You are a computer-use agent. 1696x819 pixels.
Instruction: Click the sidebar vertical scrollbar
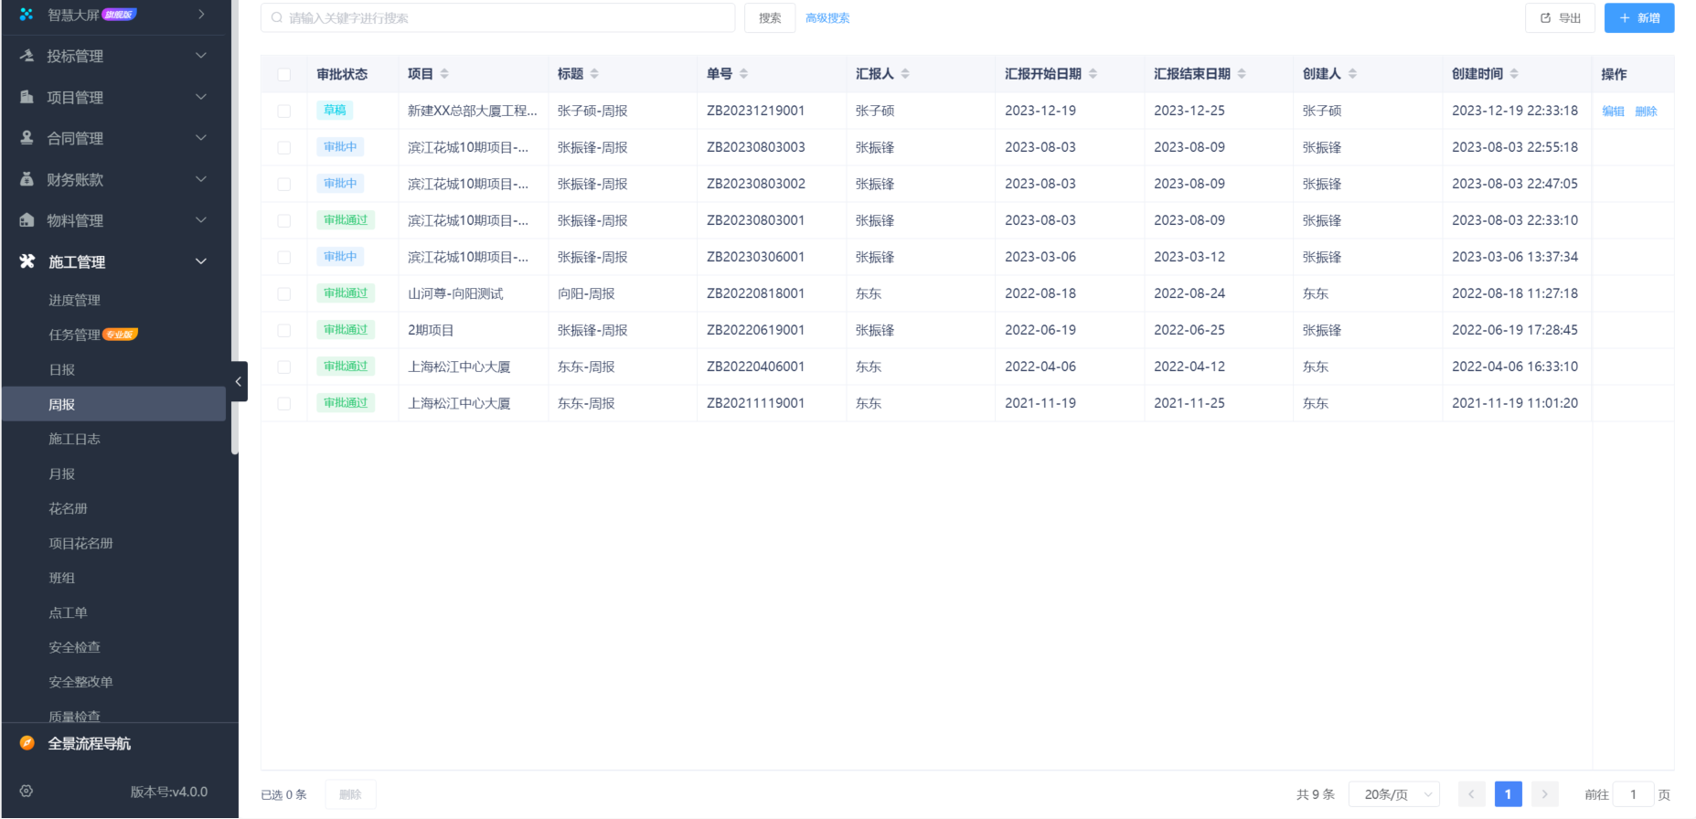[x=235, y=229]
